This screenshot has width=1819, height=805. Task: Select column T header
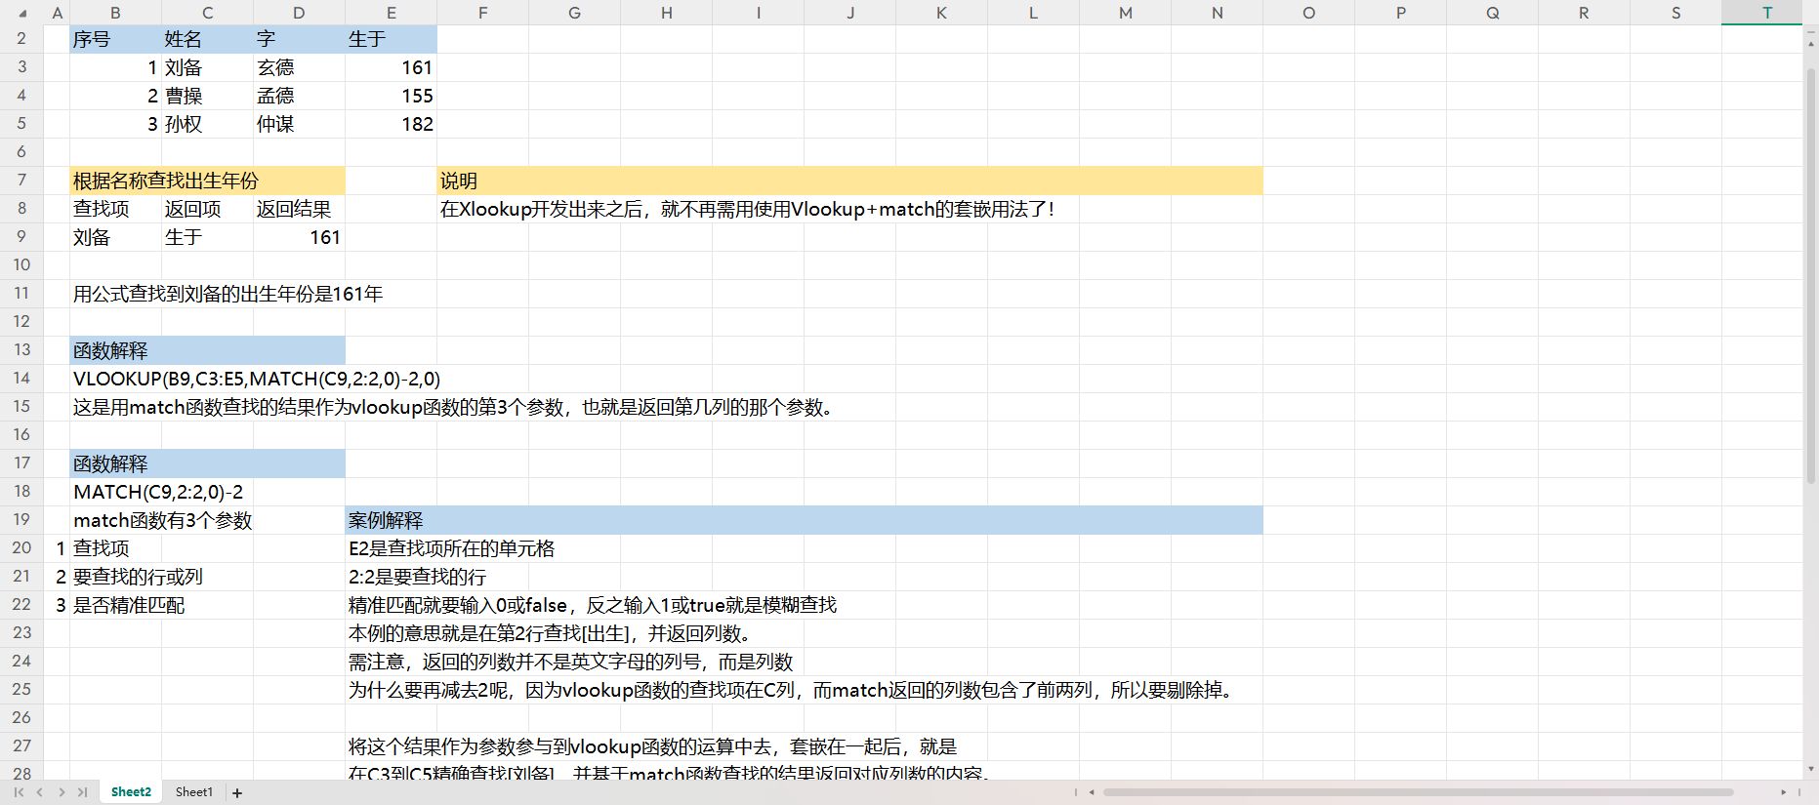click(x=1766, y=13)
